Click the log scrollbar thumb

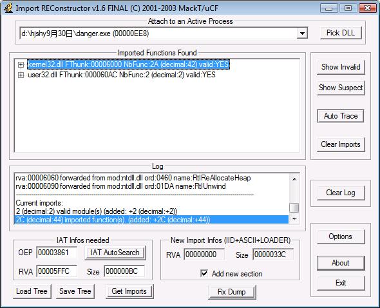point(294,207)
